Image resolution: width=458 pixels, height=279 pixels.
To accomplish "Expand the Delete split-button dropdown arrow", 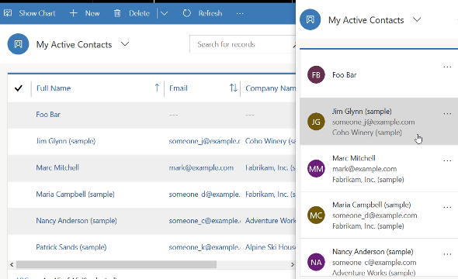I will pos(165,13).
